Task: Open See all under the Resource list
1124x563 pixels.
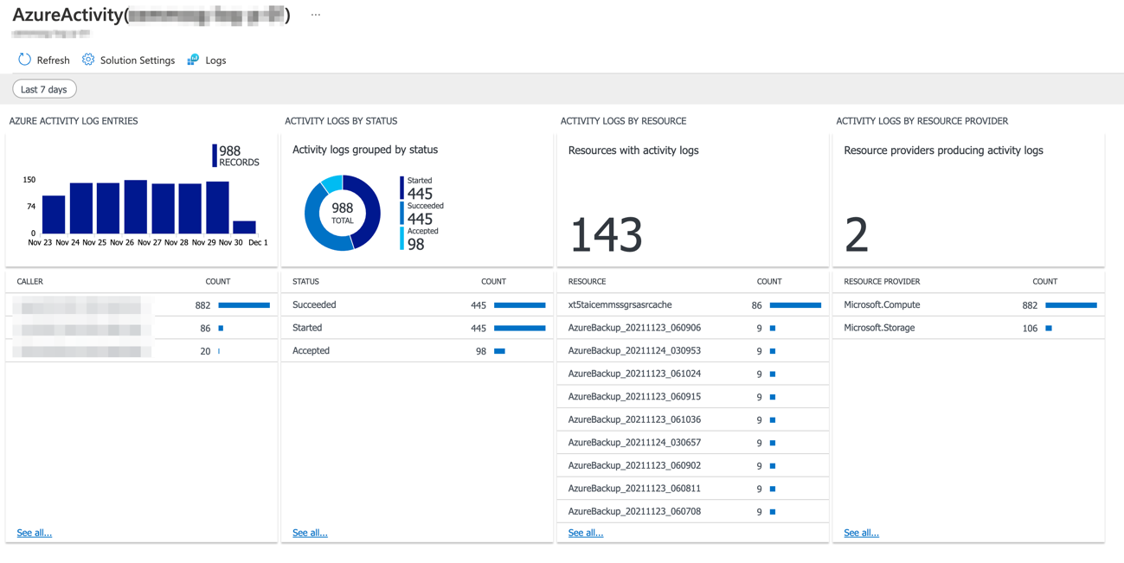Action: click(x=586, y=533)
